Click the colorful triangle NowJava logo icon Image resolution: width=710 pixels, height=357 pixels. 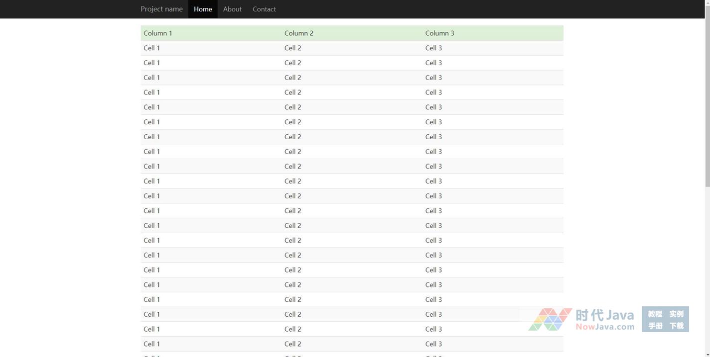(x=550, y=319)
